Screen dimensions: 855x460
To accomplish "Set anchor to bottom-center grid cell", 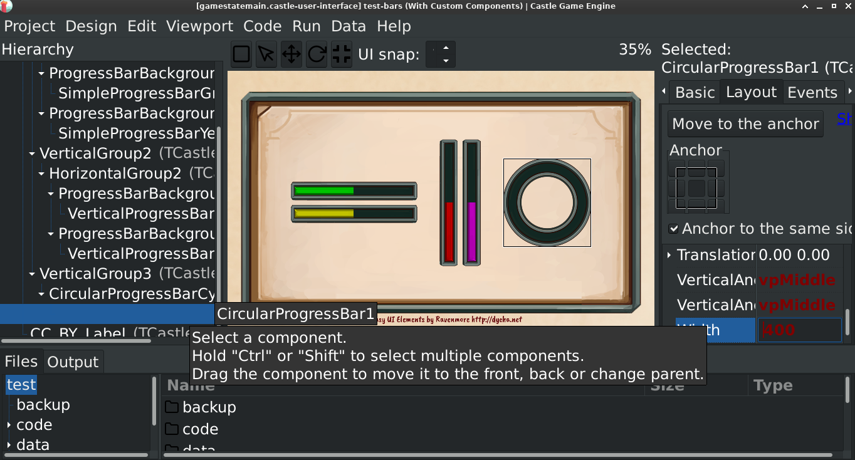I will tap(696, 206).
